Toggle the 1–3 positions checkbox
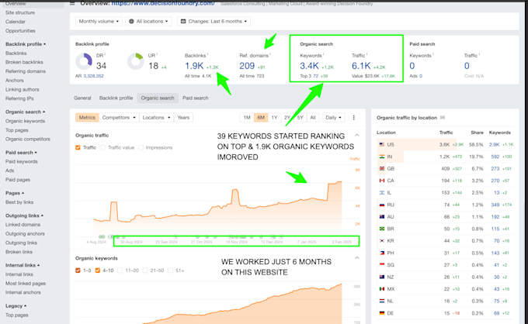The width and height of the screenshot is (528, 324). click(78, 271)
